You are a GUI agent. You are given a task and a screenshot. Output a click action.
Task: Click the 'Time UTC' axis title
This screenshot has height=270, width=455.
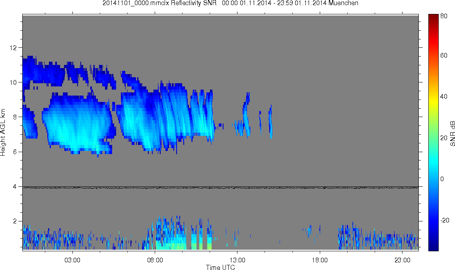point(220,267)
